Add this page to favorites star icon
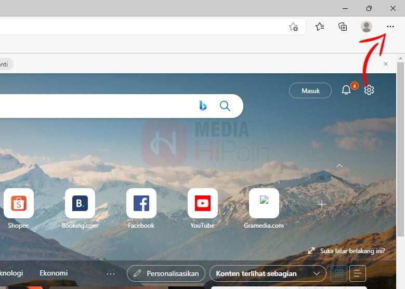The image size is (405, 289). (293, 27)
